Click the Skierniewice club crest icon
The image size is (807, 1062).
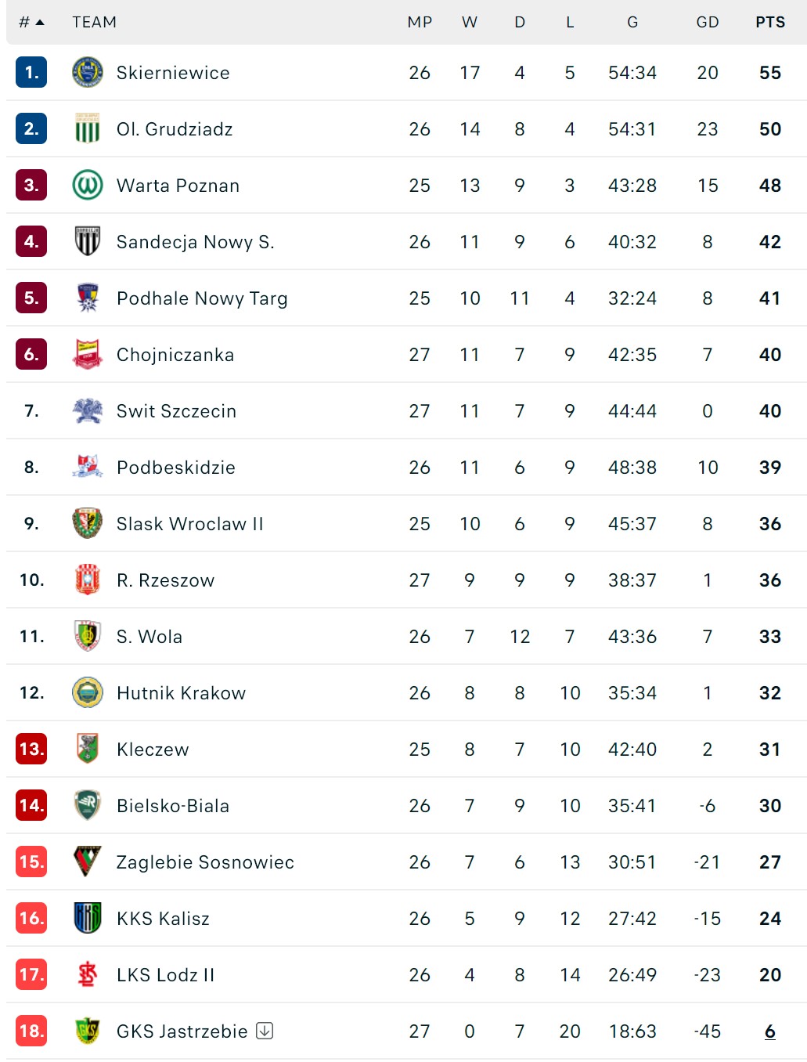click(x=88, y=73)
